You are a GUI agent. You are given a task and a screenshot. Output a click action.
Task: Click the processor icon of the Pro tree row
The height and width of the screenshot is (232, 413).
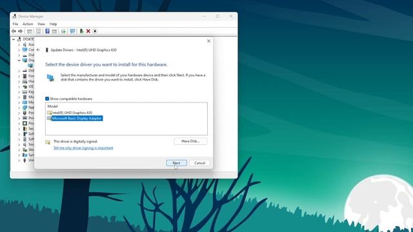pyautogui.click(x=25, y=123)
